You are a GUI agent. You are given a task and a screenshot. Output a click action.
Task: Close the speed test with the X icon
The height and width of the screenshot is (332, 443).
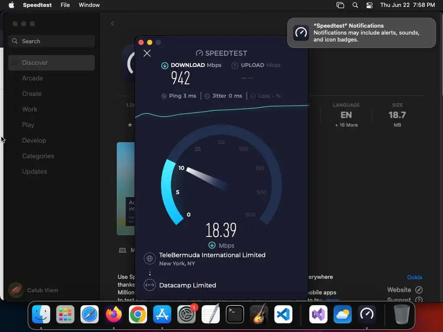(147, 53)
